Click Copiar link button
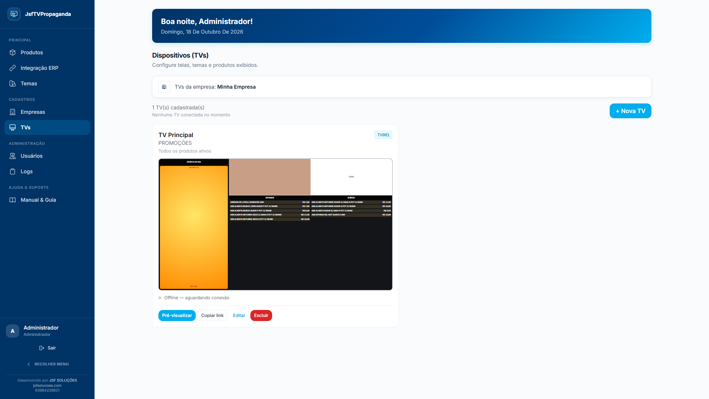This screenshot has height=399, width=709. (212, 316)
